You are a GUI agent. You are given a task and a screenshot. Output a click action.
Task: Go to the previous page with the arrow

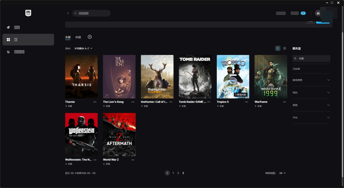167,173
